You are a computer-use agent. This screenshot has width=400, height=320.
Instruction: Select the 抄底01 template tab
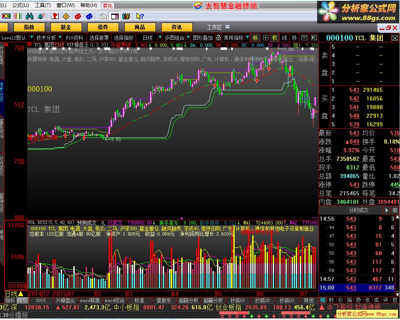pyautogui.click(x=238, y=300)
